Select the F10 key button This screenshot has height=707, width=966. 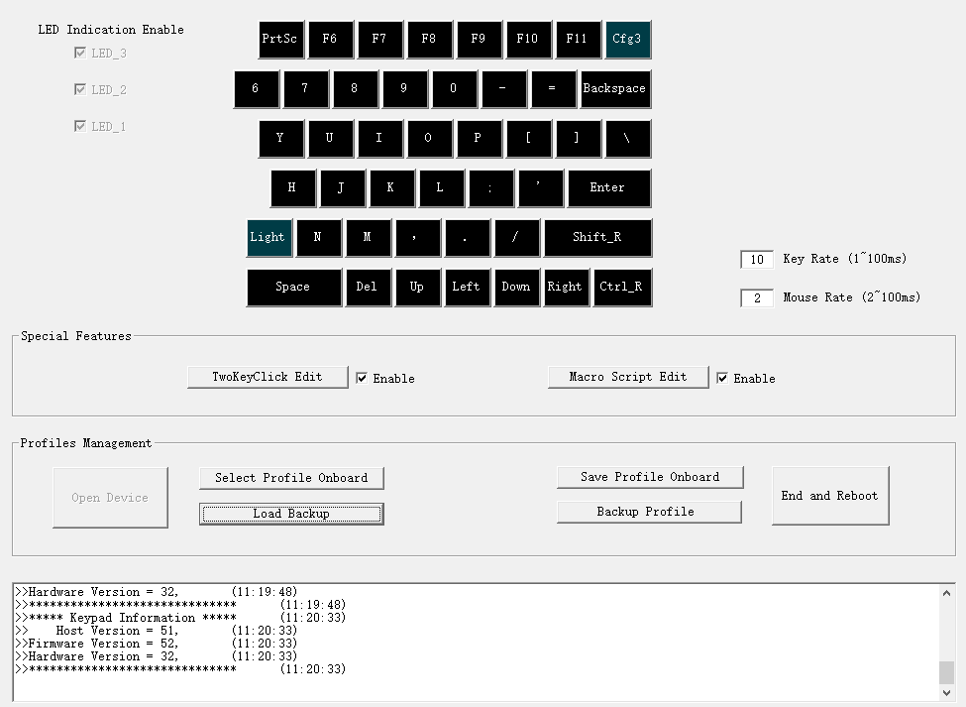pyautogui.click(x=529, y=40)
